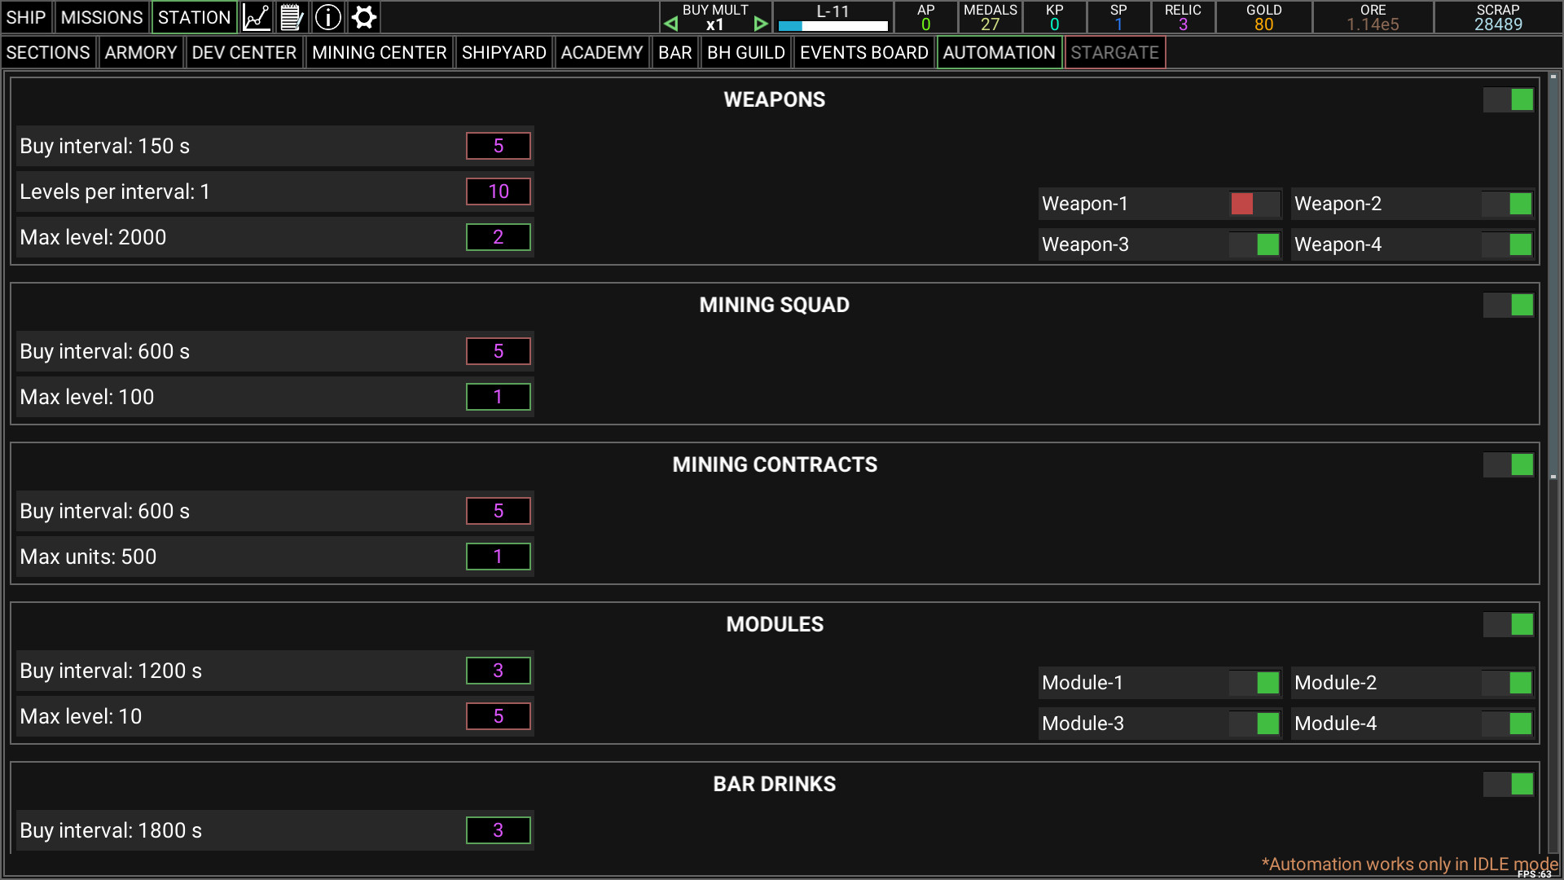Screen dimensions: 1564x880
Task: Click the notepad log icon
Action: pos(292,17)
